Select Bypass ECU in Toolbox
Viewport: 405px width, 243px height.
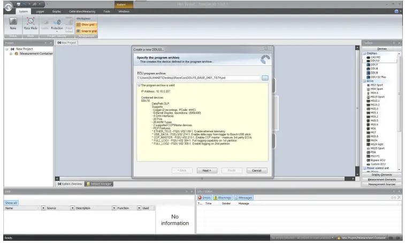click(x=376, y=160)
